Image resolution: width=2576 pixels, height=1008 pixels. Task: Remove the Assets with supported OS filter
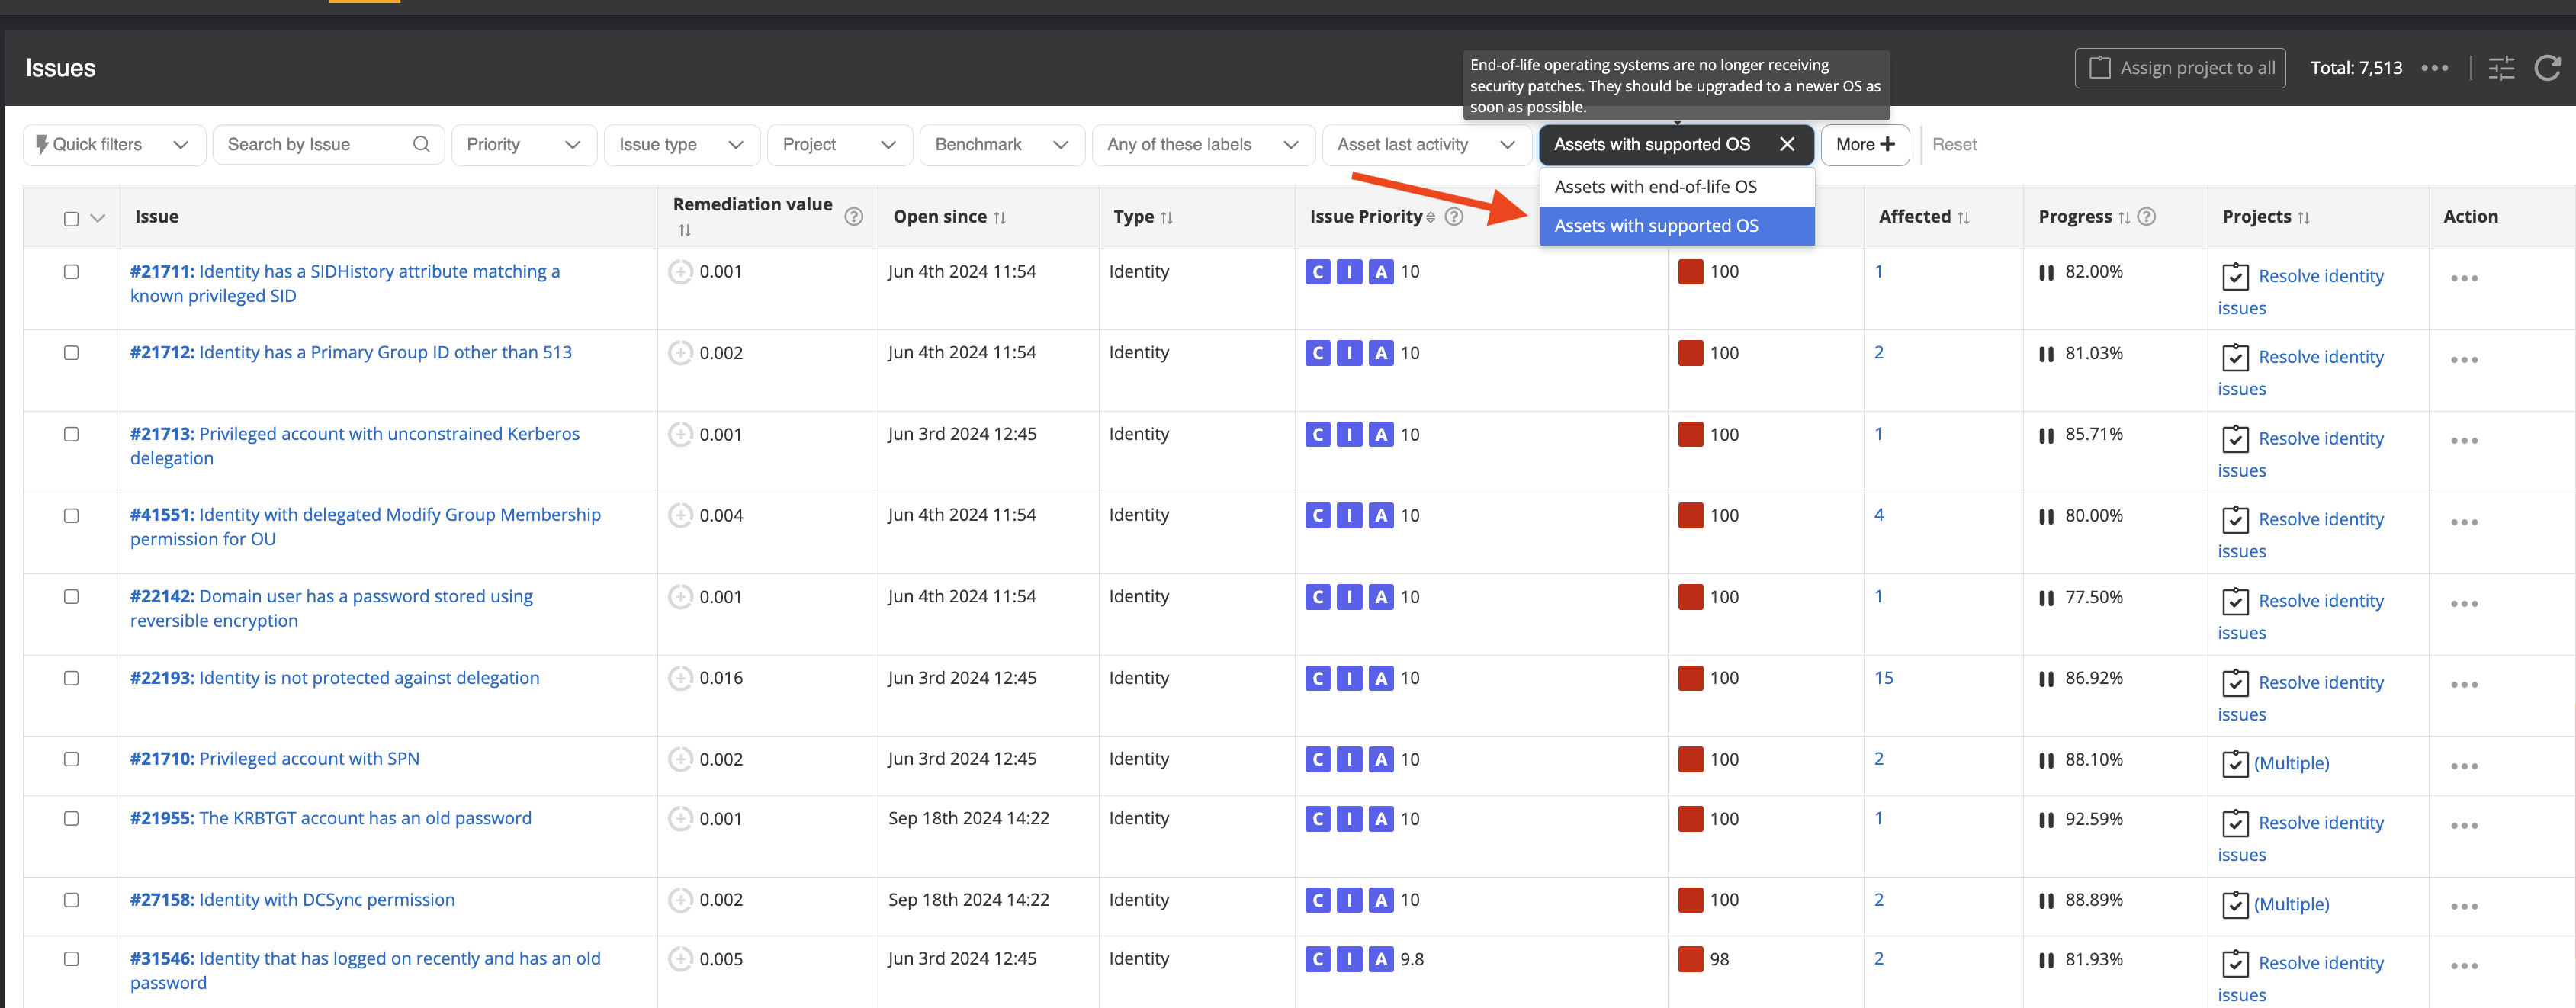pyautogui.click(x=1786, y=144)
